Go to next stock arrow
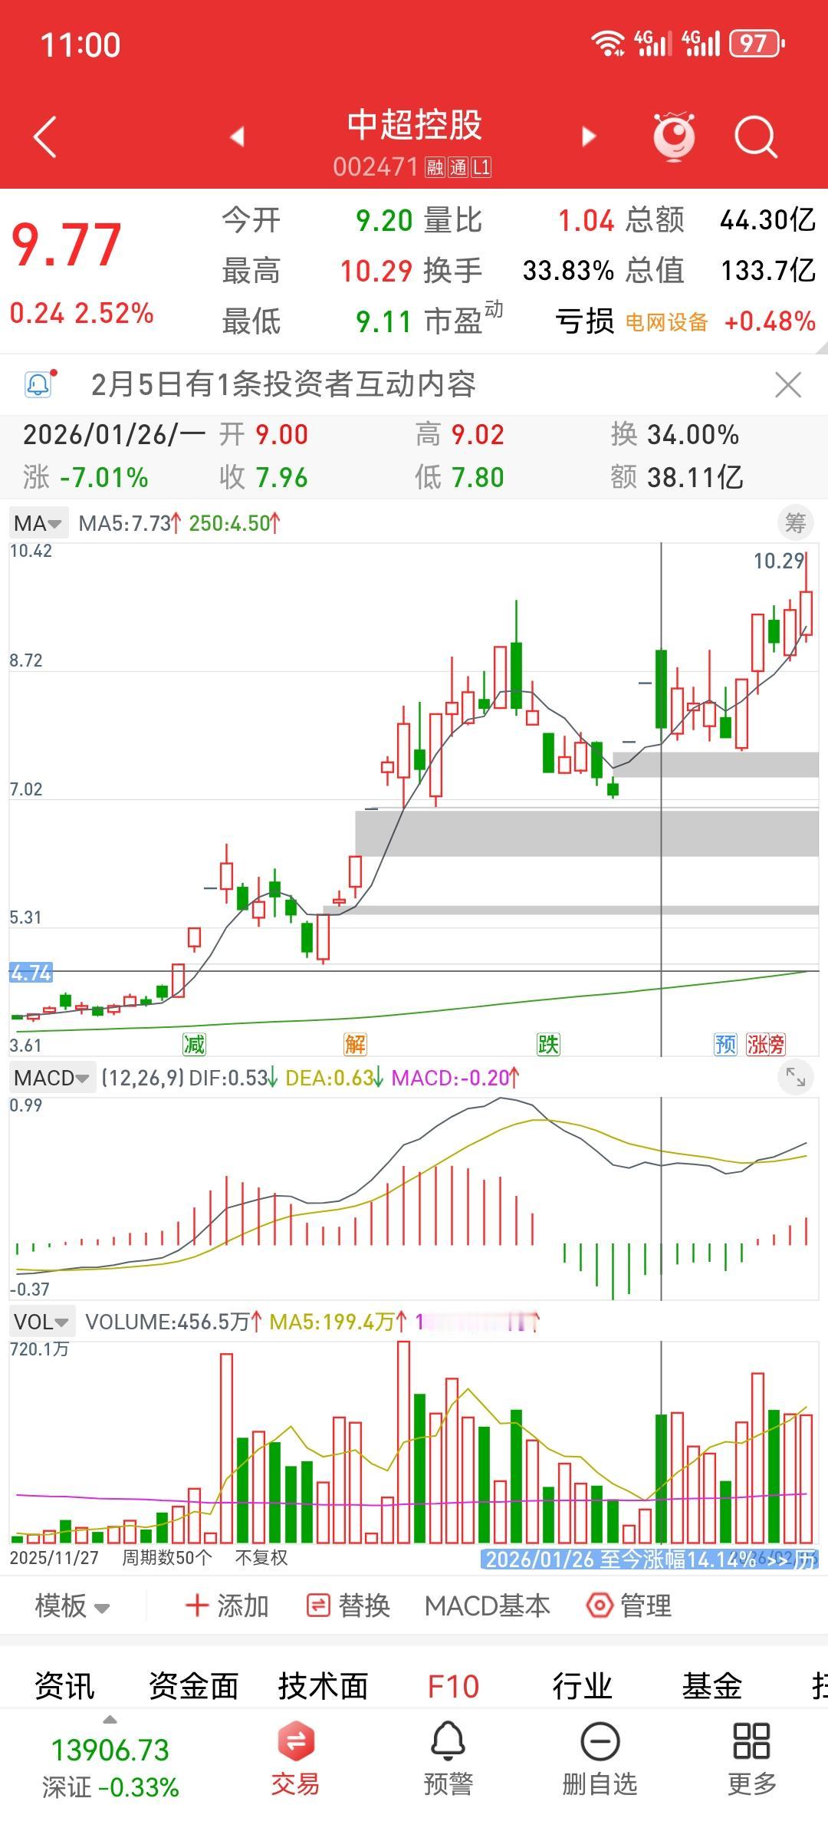Screen dimensions: 828x1841 pyautogui.click(x=589, y=137)
